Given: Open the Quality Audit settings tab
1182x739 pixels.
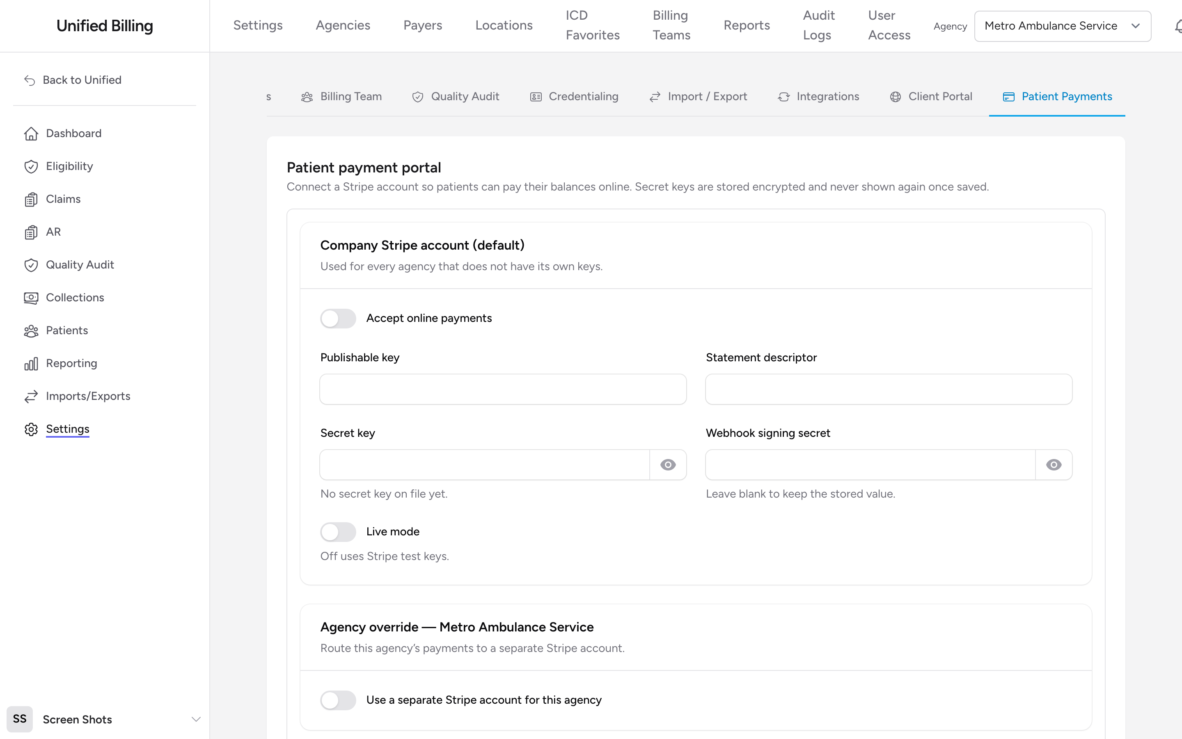Looking at the screenshot, I should coord(456,97).
